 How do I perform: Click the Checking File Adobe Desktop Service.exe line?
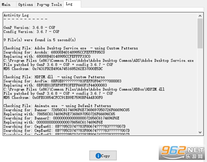click(71, 48)
